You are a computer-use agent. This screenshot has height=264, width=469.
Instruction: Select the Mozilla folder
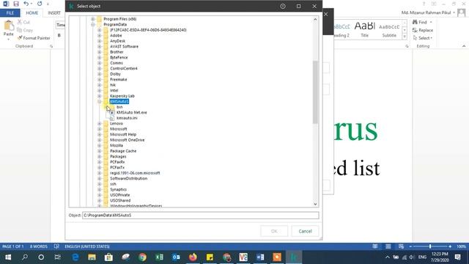117,145
